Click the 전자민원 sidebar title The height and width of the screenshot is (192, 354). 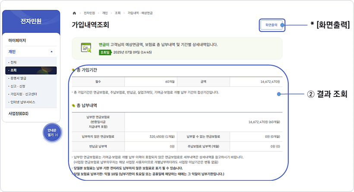[31, 21]
